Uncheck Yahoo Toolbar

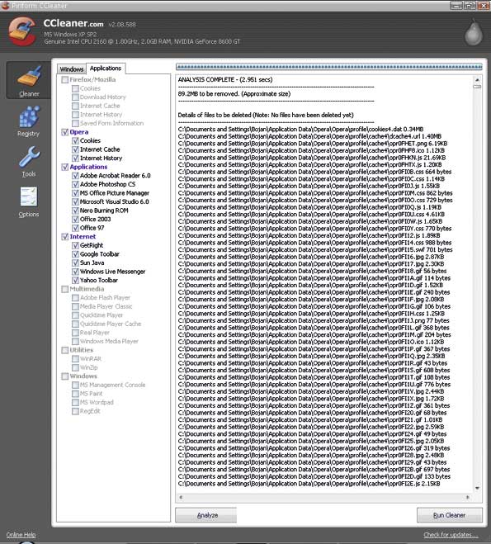[75, 281]
